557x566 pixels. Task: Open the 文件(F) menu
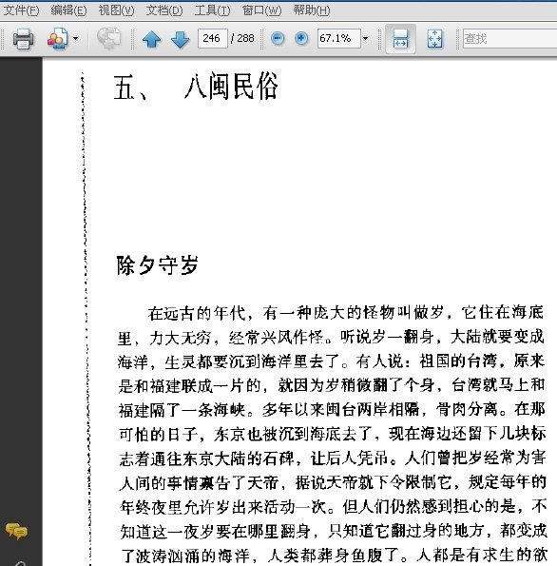click(x=21, y=10)
